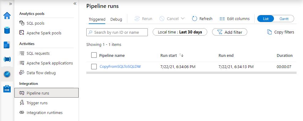303x121 pixels.
Task: Open Edit columns
Action: pyautogui.click(x=235, y=19)
